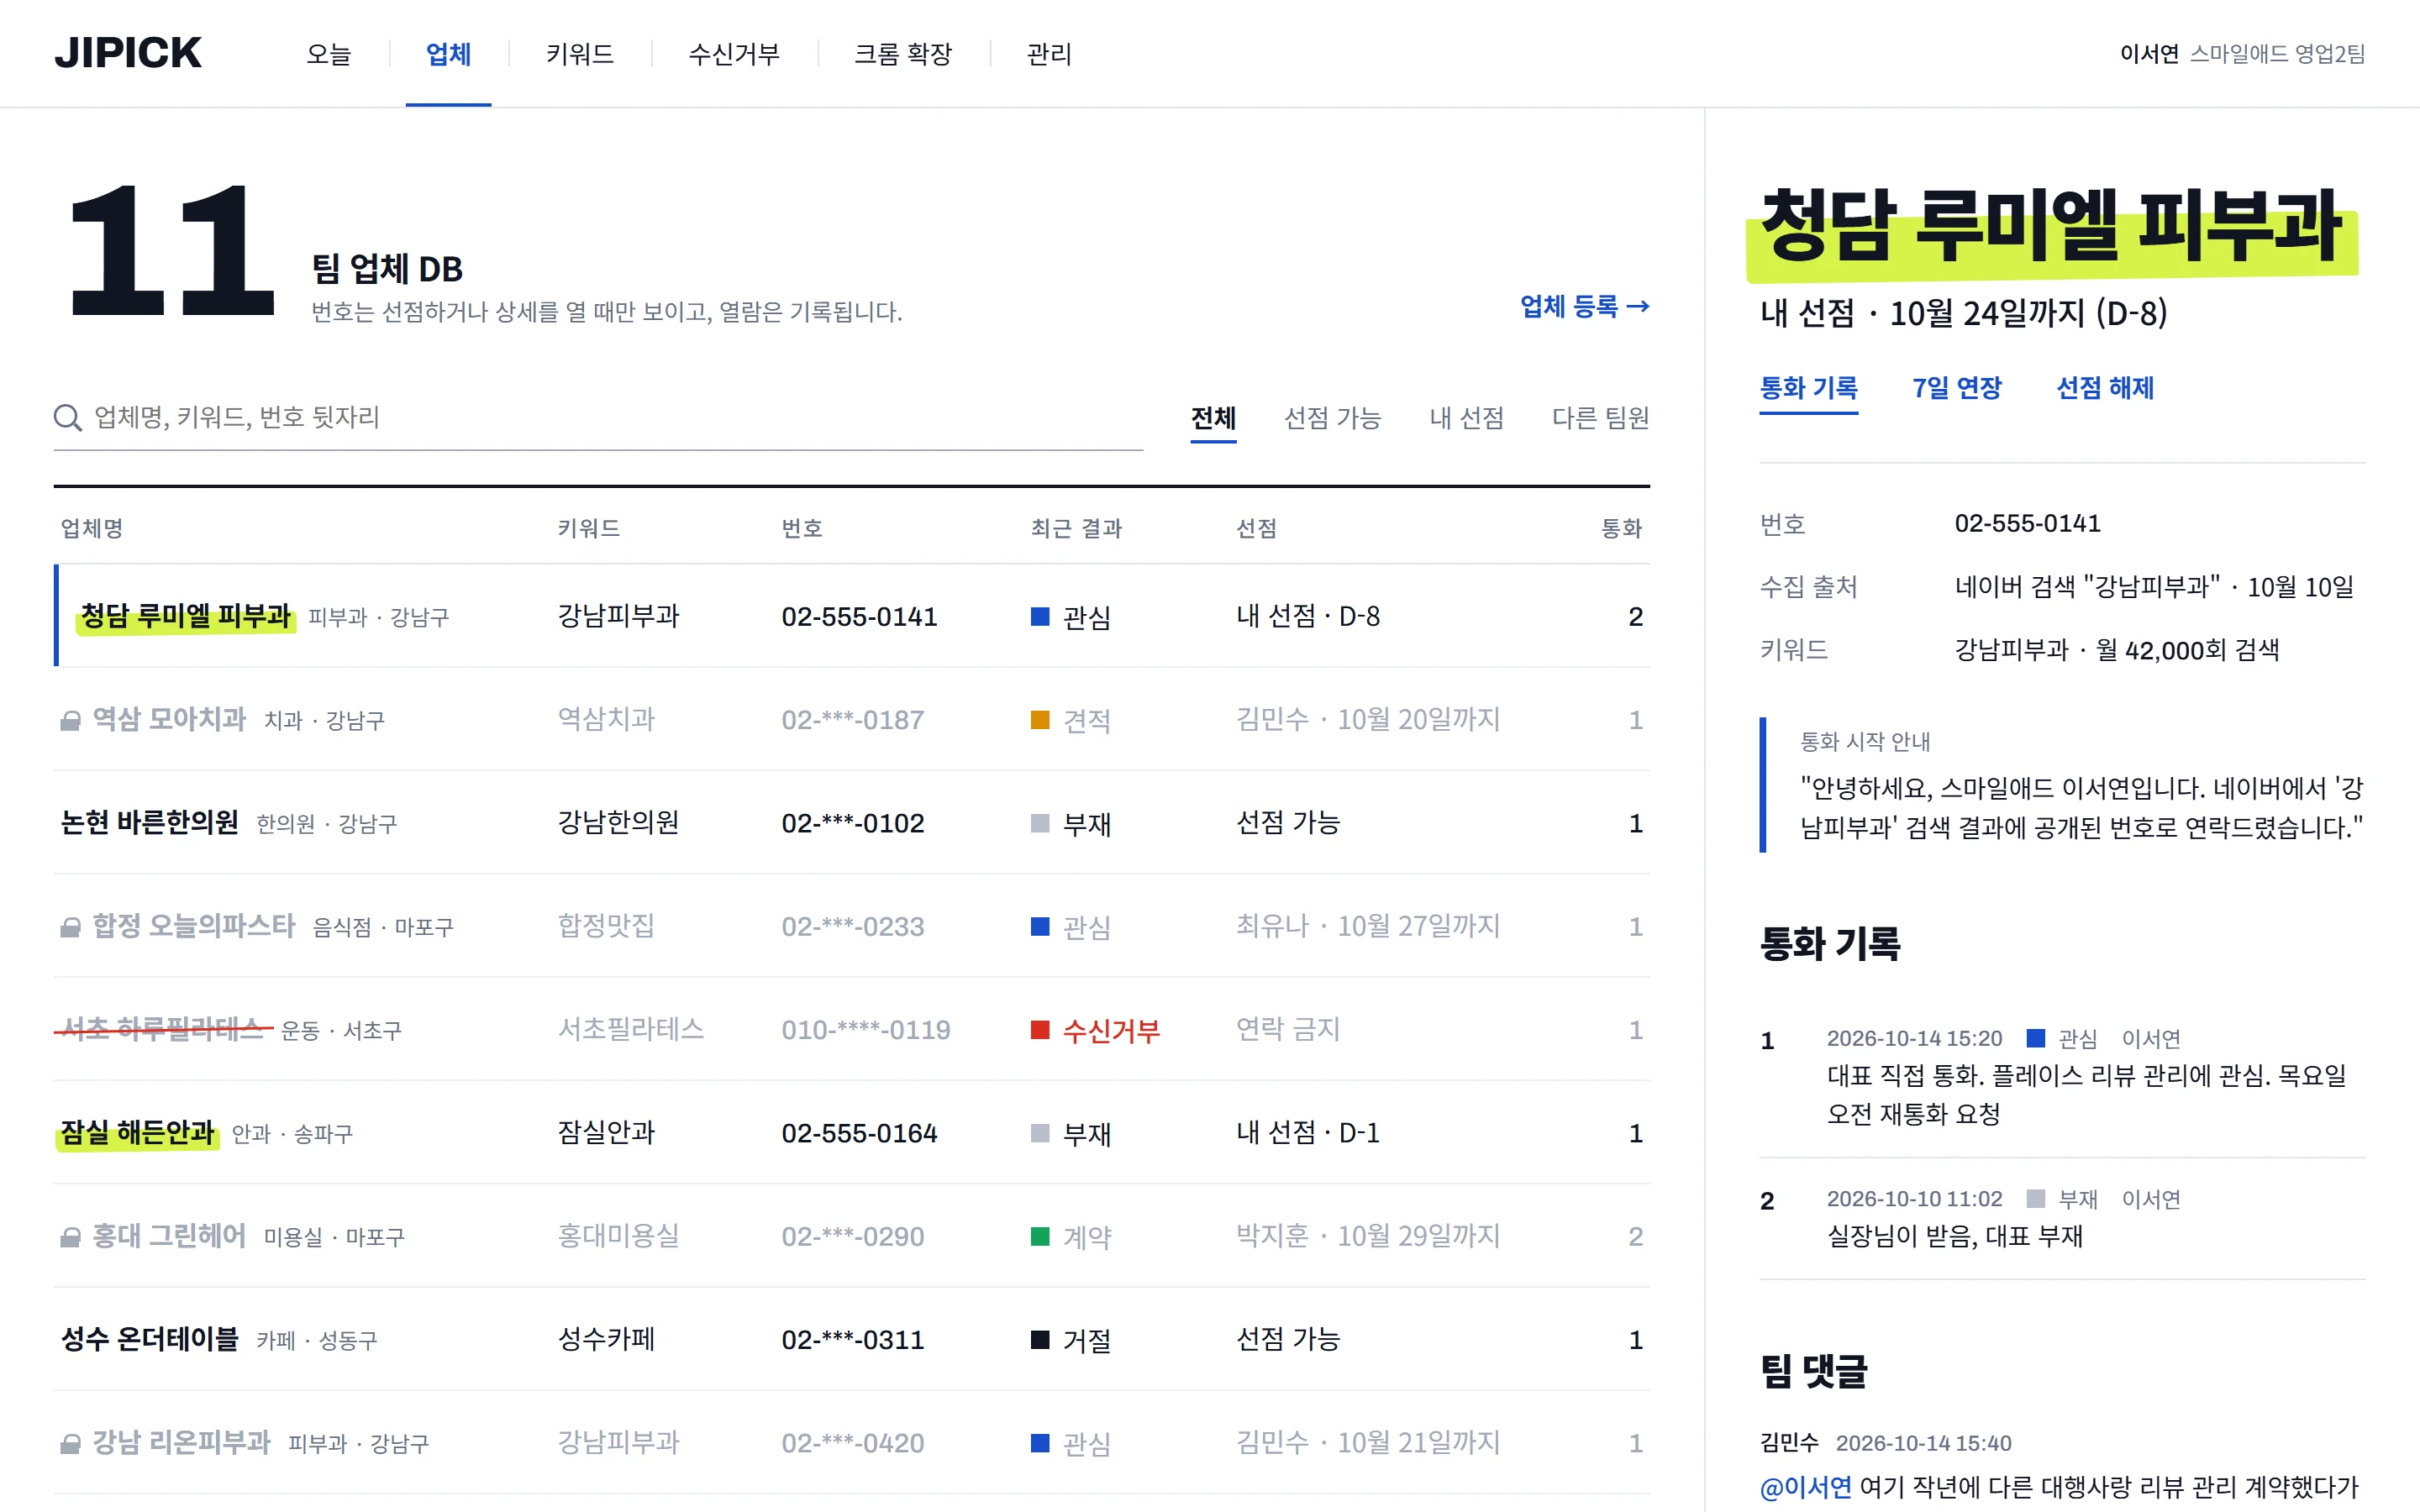This screenshot has width=2420, height=1512.
Task: Click 김민수's team comment header
Action: click(1886, 1443)
